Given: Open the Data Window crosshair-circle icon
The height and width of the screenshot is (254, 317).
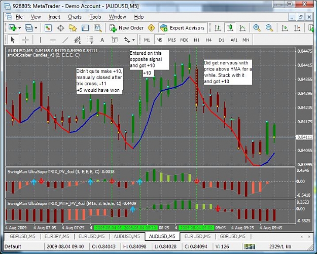Looking at the screenshot, I should click(x=61, y=28).
